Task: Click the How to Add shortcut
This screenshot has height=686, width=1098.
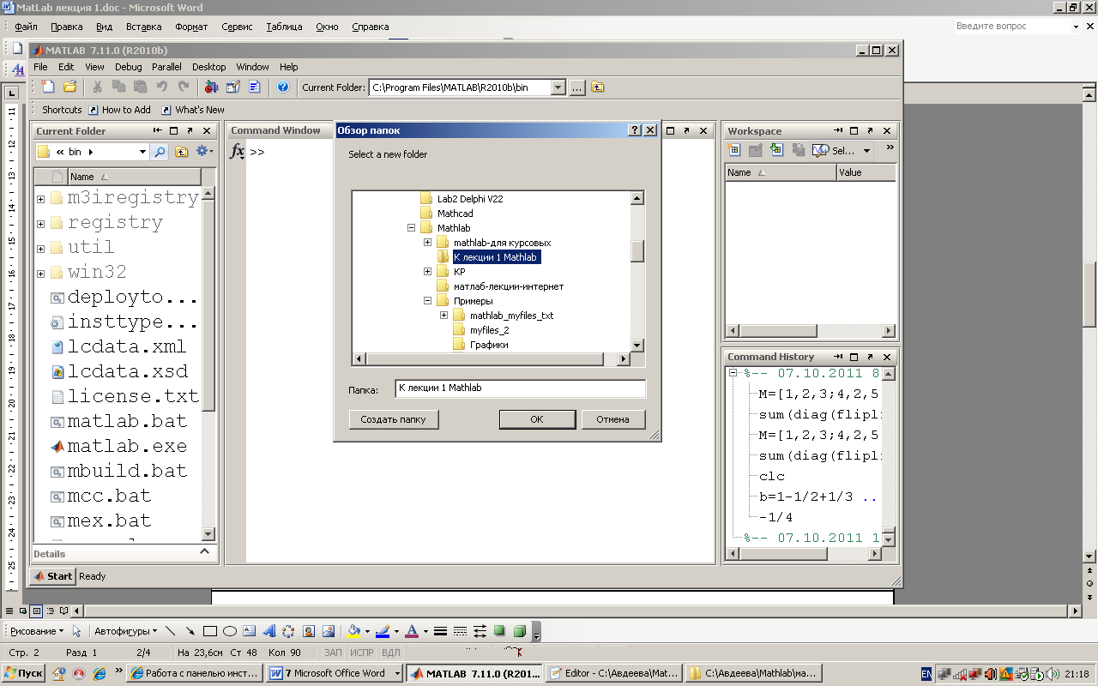Action: (119, 110)
